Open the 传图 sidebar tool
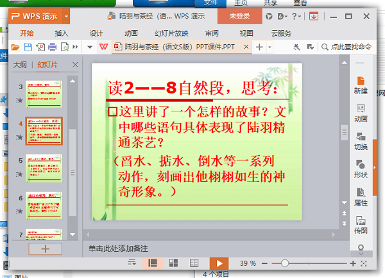Image resolution: width=385 pixels, height=278 pixels. tap(361, 225)
